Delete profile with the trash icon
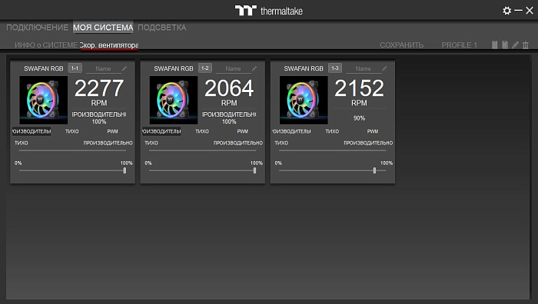The image size is (538, 304). click(526, 45)
